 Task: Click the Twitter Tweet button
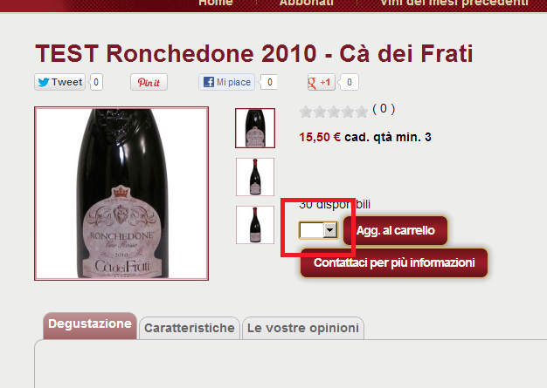pyautogui.click(x=59, y=82)
